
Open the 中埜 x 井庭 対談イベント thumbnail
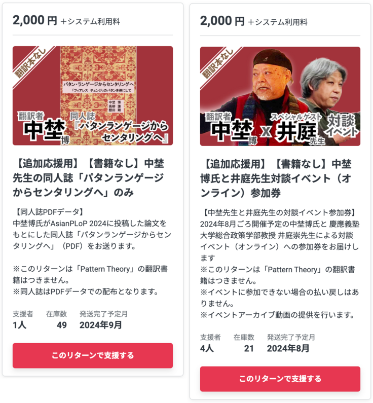[x=280, y=96]
